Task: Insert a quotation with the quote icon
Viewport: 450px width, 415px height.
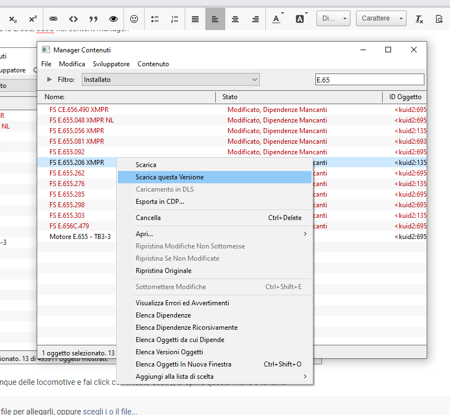Action: (x=93, y=19)
